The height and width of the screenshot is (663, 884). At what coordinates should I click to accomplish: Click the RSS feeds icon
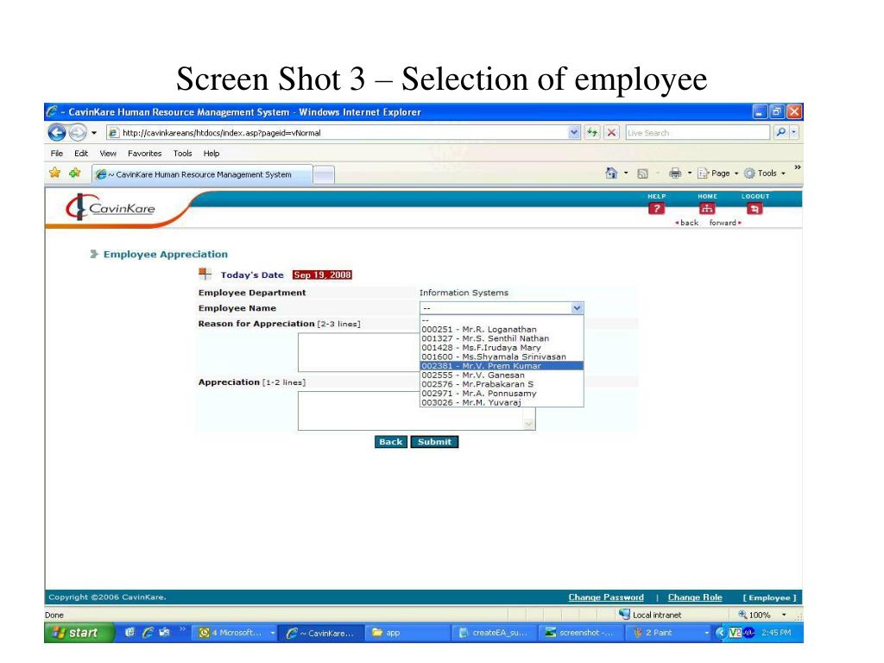tap(642, 174)
